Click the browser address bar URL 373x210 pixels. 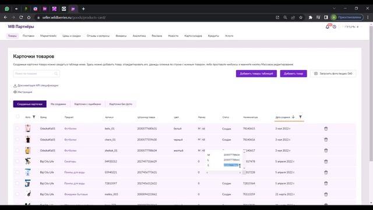(x=74, y=17)
